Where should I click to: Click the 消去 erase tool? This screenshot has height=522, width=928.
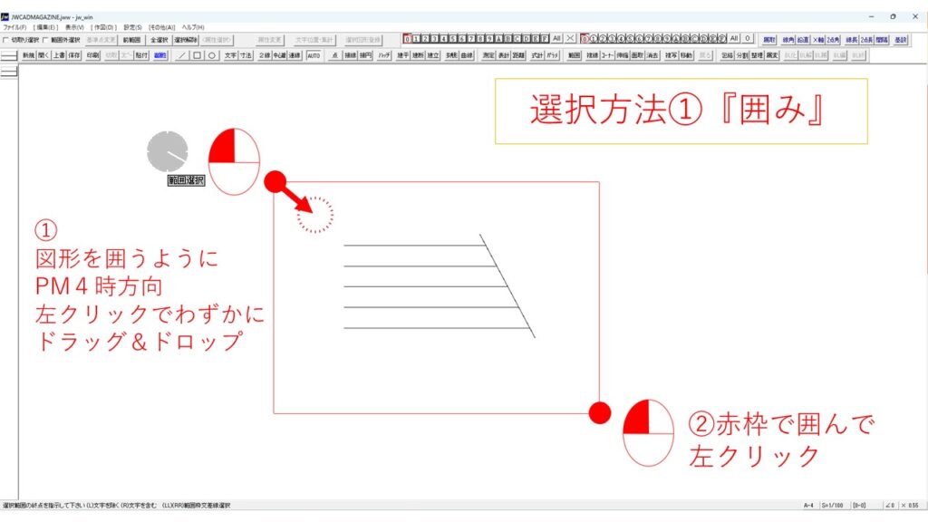[652, 55]
